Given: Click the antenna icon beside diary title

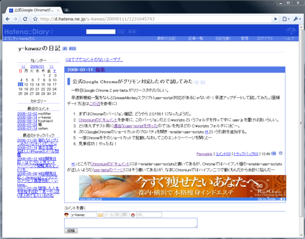Looking at the screenshot, I should (x=65, y=49).
